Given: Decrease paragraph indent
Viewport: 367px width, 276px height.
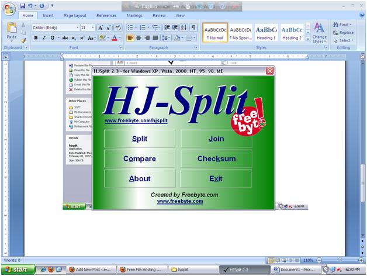Looking at the screenshot, I should click(x=167, y=27).
